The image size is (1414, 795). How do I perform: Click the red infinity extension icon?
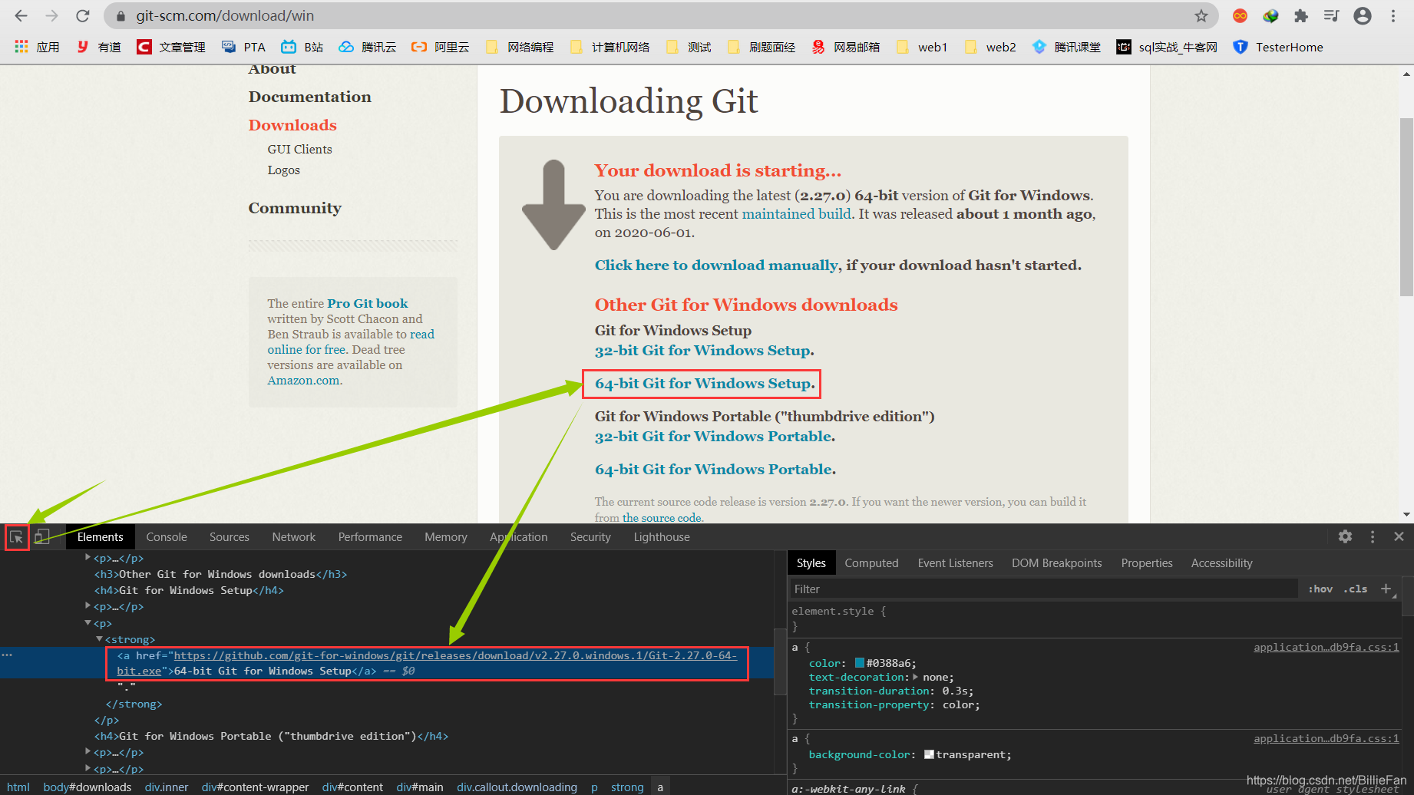click(1240, 15)
